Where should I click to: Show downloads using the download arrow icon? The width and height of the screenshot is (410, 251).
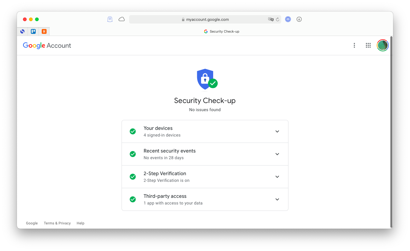click(299, 19)
